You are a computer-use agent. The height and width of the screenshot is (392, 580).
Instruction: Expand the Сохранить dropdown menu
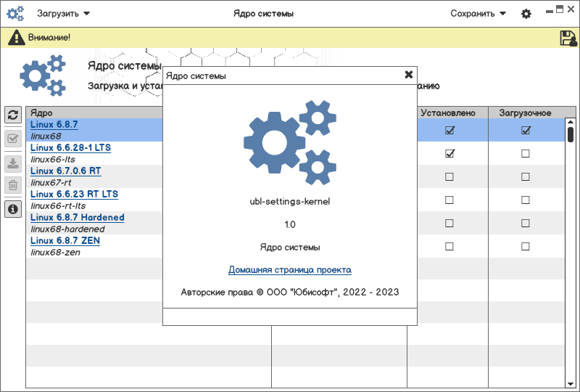coord(478,13)
